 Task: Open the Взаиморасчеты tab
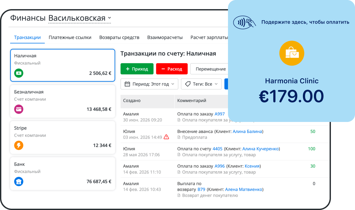click(x=165, y=37)
